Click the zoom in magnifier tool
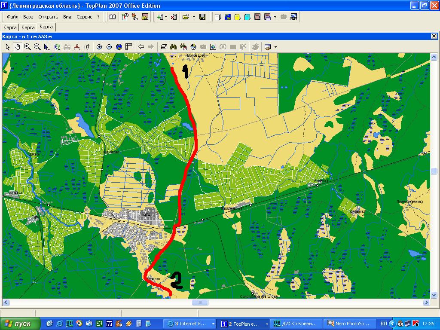This screenshot has width=440, height=330. click(27, 47)
